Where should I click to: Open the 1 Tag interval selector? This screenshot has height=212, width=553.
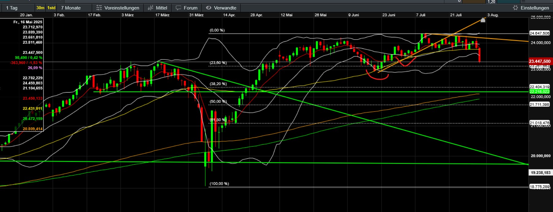[12, 8]
